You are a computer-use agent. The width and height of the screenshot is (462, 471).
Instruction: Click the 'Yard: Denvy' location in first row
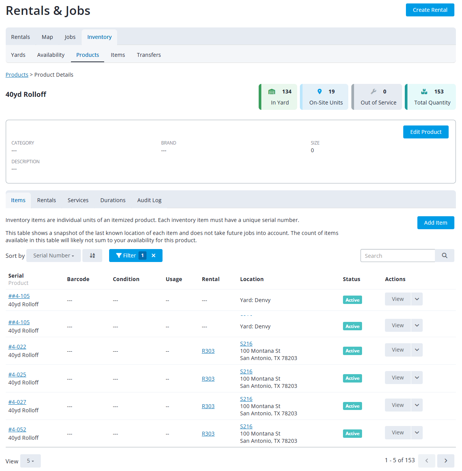click(x=255, y=300)
